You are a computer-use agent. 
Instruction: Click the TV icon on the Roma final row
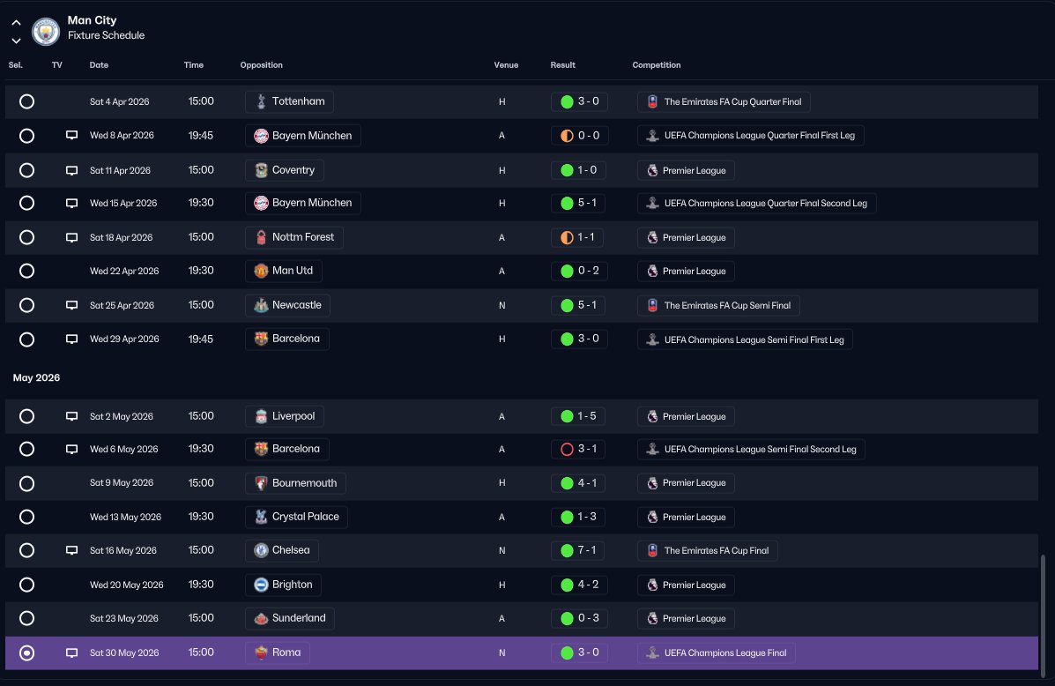coord(71,653)
